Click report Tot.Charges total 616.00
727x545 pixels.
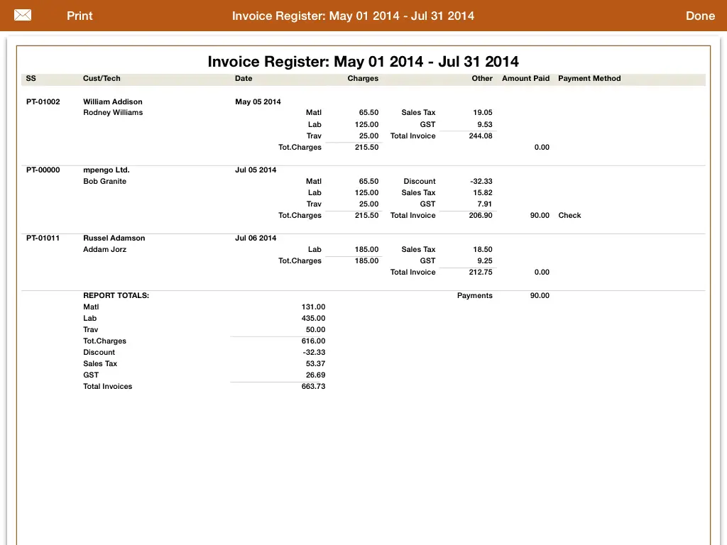point(313,341)
